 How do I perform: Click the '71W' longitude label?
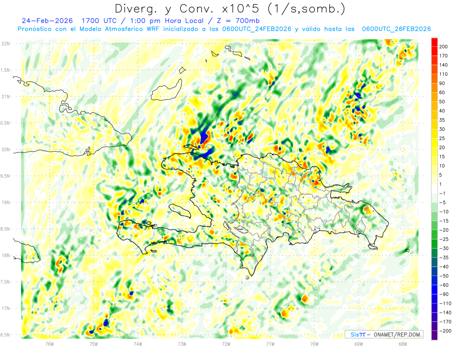coord(270,343)
